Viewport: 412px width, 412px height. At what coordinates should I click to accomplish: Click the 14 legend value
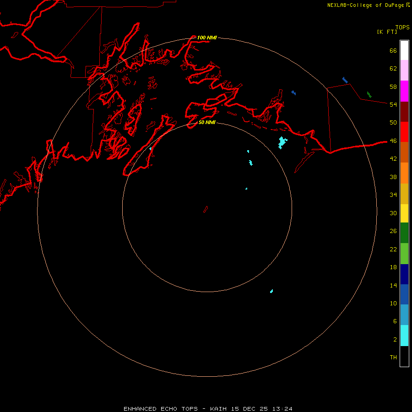tap(393, 285)
